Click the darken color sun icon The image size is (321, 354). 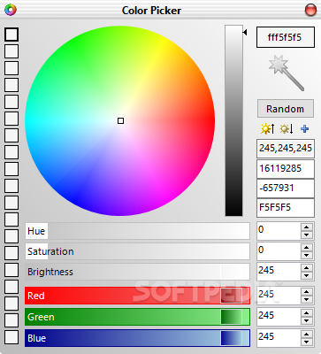click(x=287, y=129)
